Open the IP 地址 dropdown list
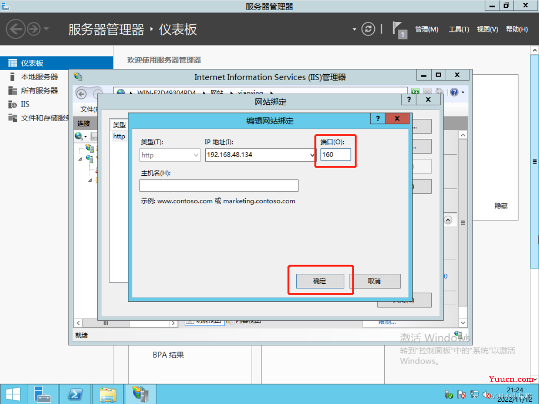 pyautogui.click(x=312, y=155)
